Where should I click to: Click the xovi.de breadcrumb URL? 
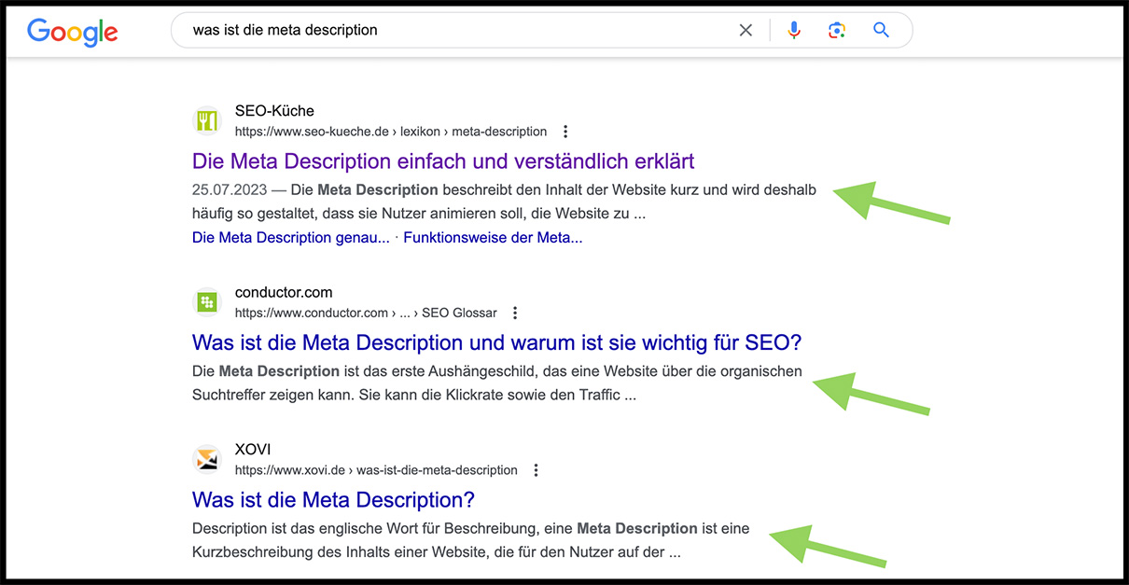tap(375, 470)
